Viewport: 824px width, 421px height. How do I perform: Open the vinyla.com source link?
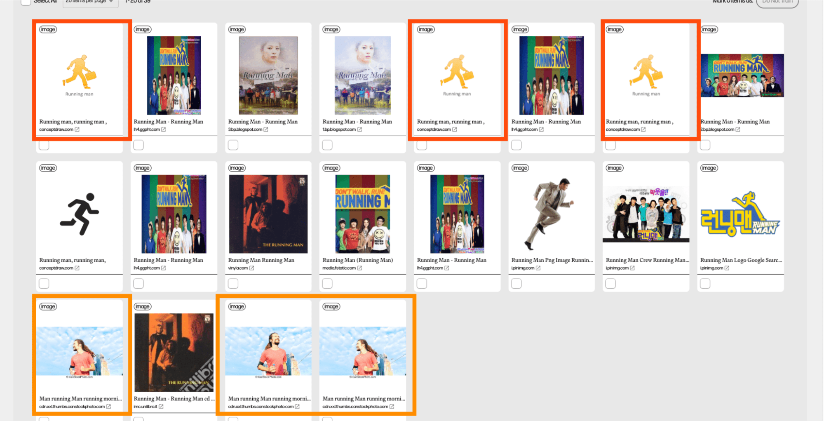tap(238, 268)
